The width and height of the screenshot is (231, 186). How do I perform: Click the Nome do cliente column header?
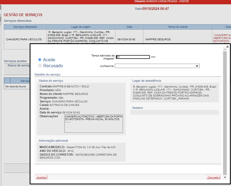[x=178, y=27]
